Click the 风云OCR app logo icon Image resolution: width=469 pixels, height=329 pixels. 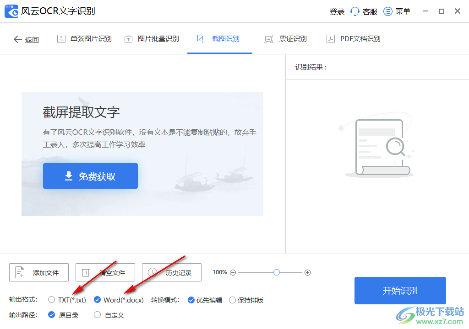click(x=11, y=11)
